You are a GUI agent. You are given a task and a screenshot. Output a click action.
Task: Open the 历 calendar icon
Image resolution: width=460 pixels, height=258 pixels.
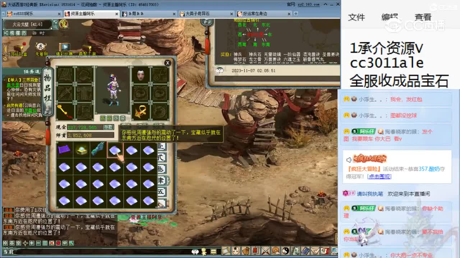24,33
